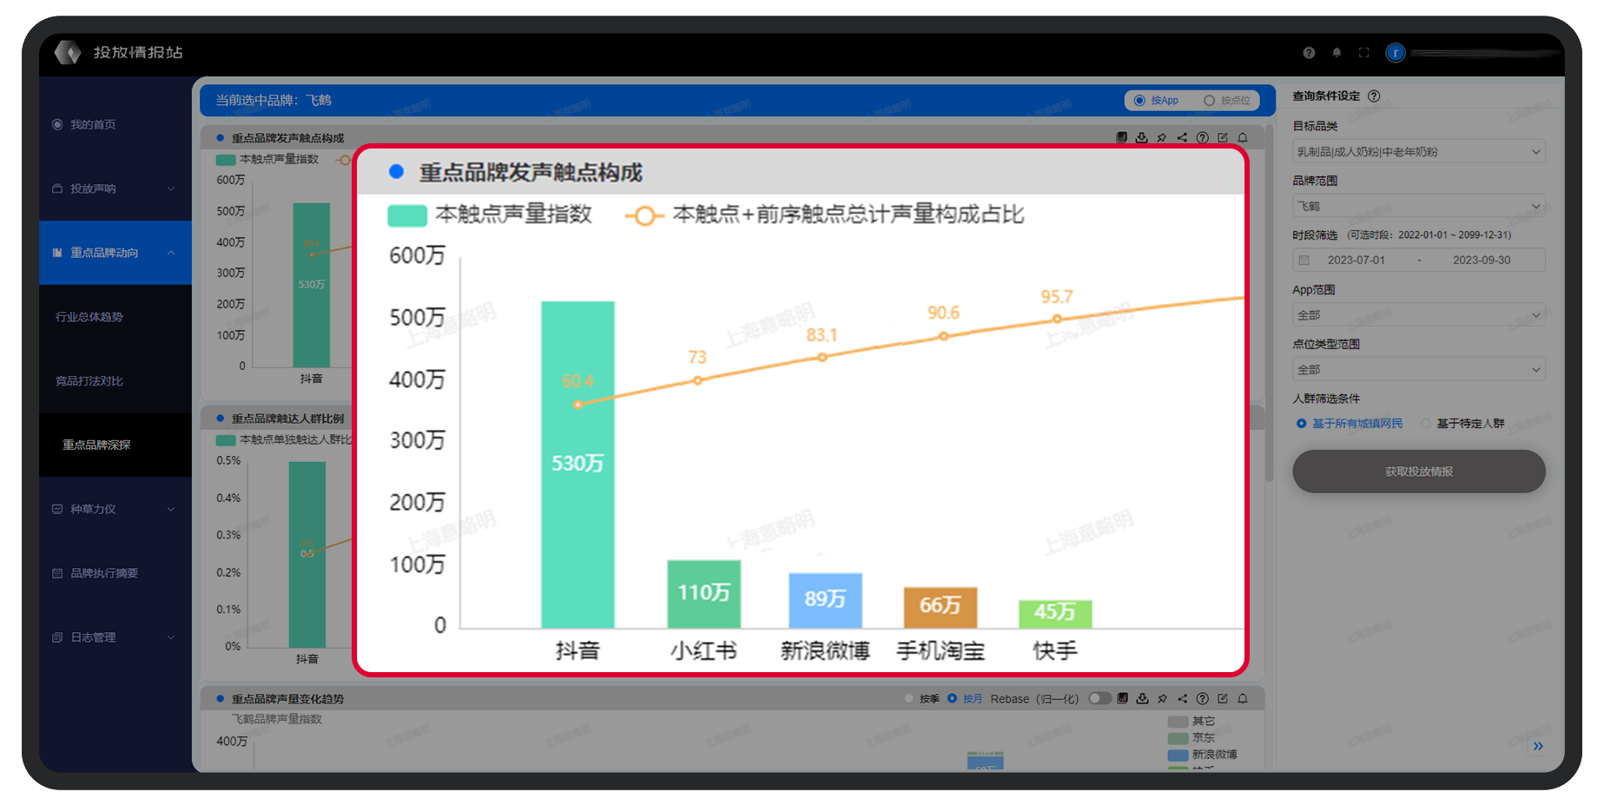Viewport: 1604px width, 805px height.
Task: Go to 我的首页 in the sidebar
Action: click(x=116, y=124)
